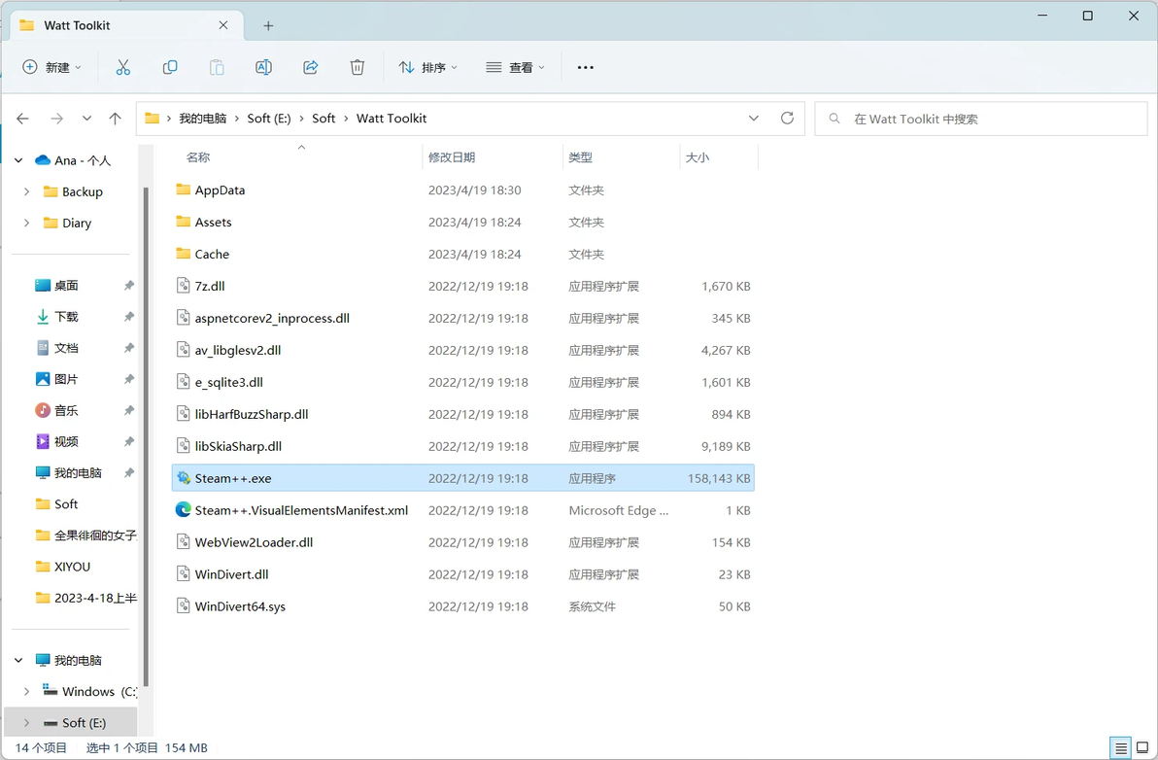
Task: Click the Edge icon of VisualElementsManifest.xml
Action: 184,509
